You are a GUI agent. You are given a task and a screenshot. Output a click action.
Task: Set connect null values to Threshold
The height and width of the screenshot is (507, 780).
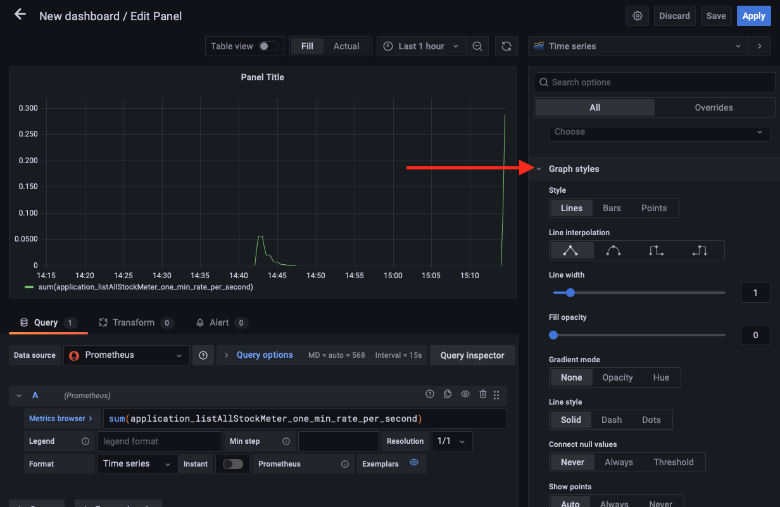[674, 462]
